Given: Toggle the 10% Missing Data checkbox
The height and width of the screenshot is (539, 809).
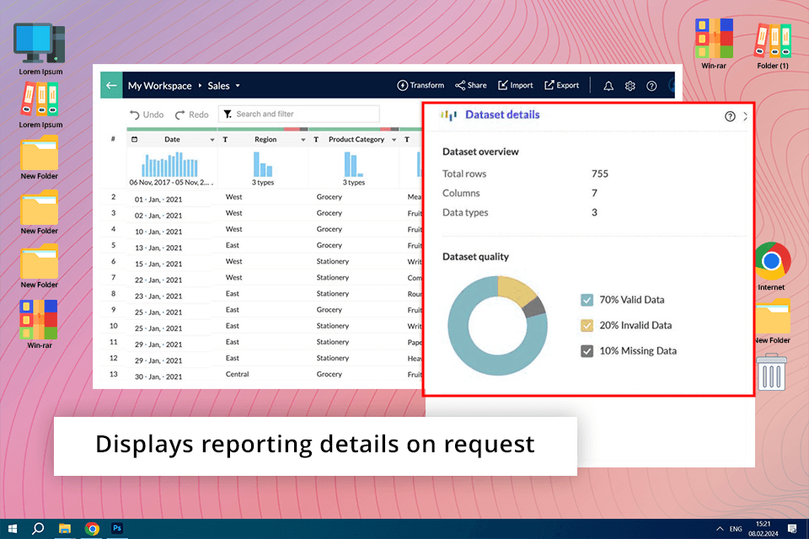Looking at the screenshot, I should 587,350.
